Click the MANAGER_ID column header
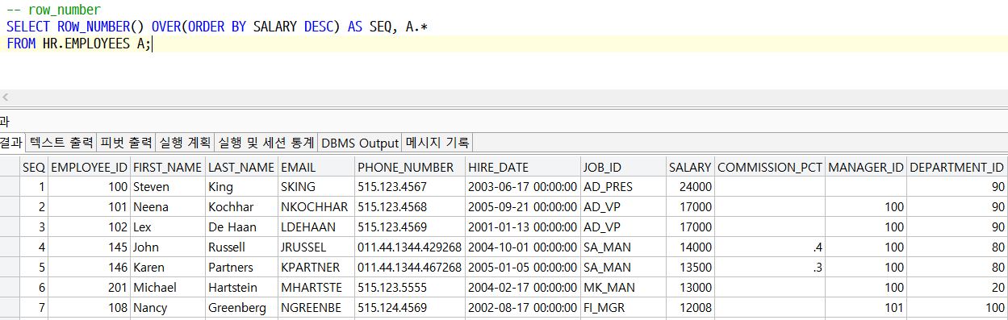The image size is (1008, 320). tap(866, 168)
